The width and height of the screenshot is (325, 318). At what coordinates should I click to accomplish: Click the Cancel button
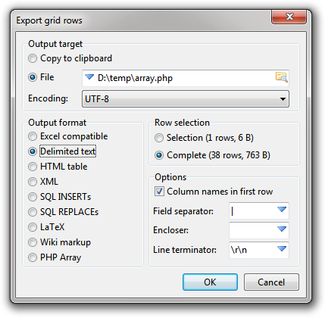tap(271, 282)
